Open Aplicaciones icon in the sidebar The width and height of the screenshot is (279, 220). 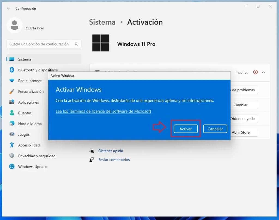point(12,102)
